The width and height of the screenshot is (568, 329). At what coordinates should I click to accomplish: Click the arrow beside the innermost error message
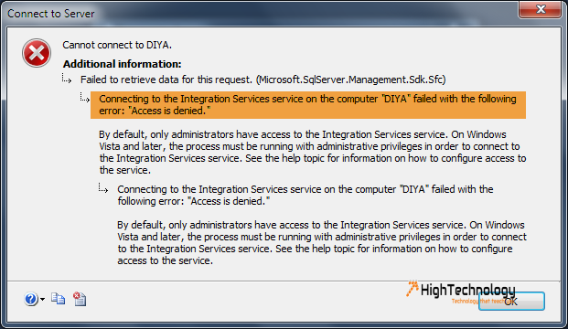pos(103,188)
